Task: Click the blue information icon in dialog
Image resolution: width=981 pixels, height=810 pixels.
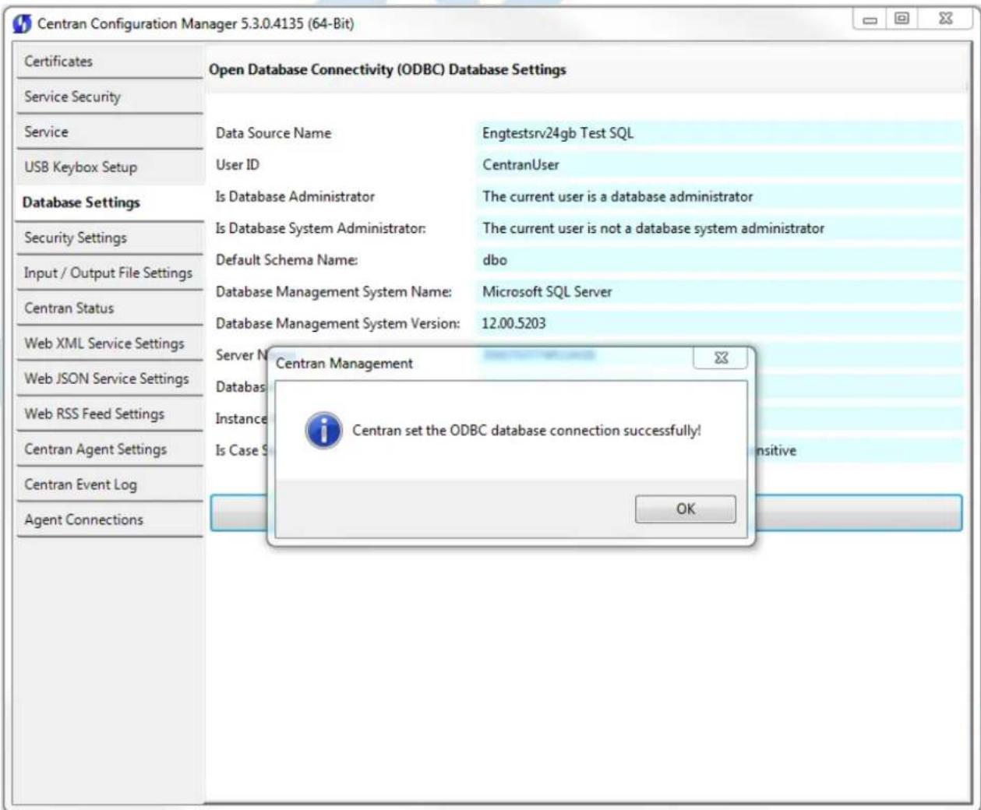Action: tap(323, 431)
